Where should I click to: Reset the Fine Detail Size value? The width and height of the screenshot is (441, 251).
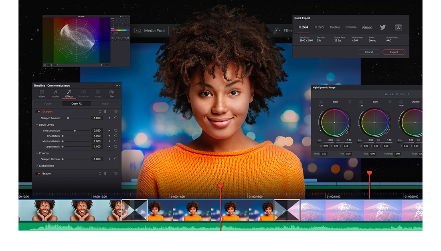click(115, 131)
